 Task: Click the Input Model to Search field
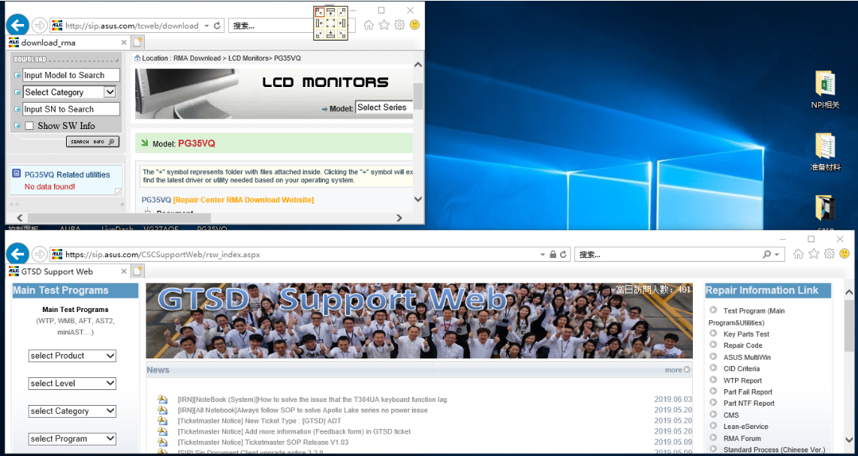coord(71,76)
